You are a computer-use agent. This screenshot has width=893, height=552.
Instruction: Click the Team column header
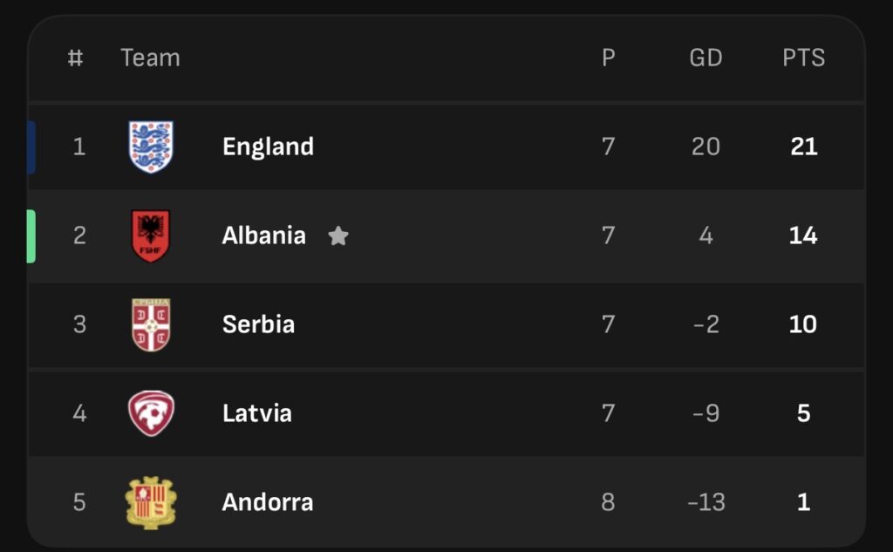150,58
